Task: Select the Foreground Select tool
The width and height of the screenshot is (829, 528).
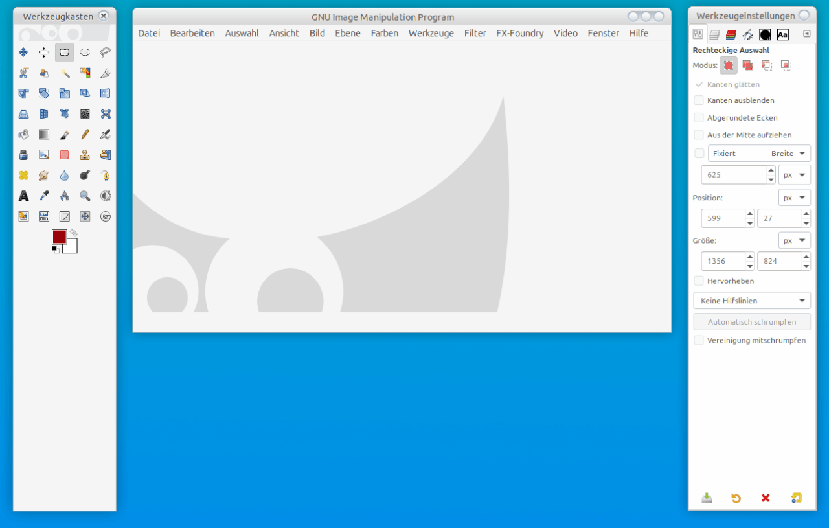Action: coord(44,73)
